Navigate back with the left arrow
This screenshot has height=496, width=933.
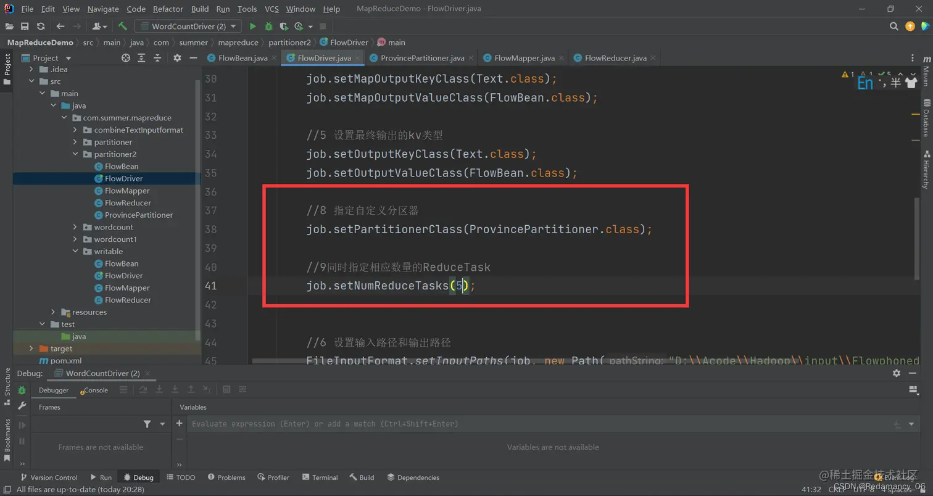point(60,26)
